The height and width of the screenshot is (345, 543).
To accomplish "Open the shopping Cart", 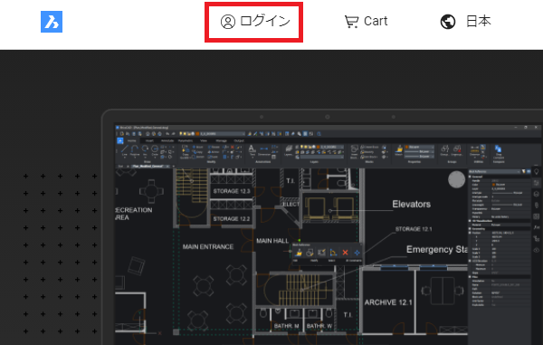I will 366,22.
